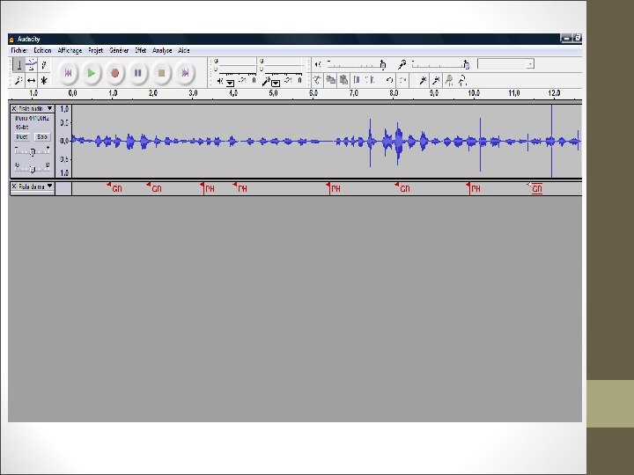Click the Zoom In icon
Image resolution: width=634 pixels, height=475 pixels.
[423, 80]
